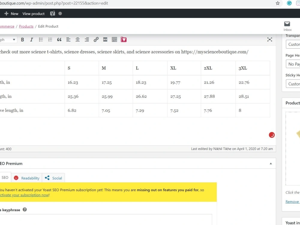Image resolution: width=300 pixels, height=225 pixels.
Task: Click the word count 400 status
Action: pos(6,149)
